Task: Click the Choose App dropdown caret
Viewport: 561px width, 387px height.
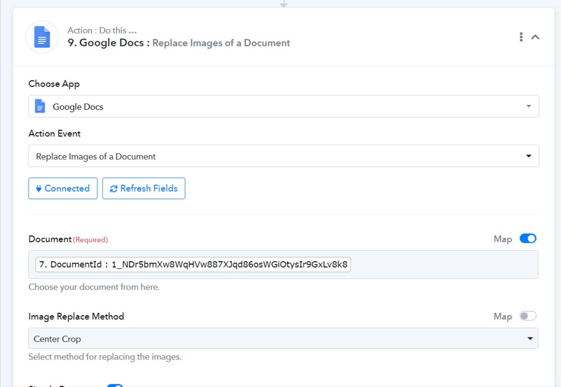Action: coord(529,106)
